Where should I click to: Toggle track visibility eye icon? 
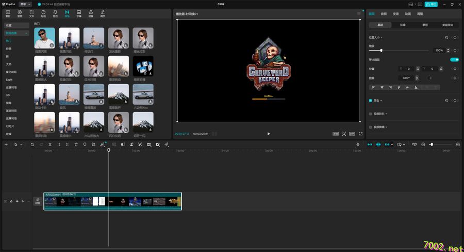[x=17, y=201]
